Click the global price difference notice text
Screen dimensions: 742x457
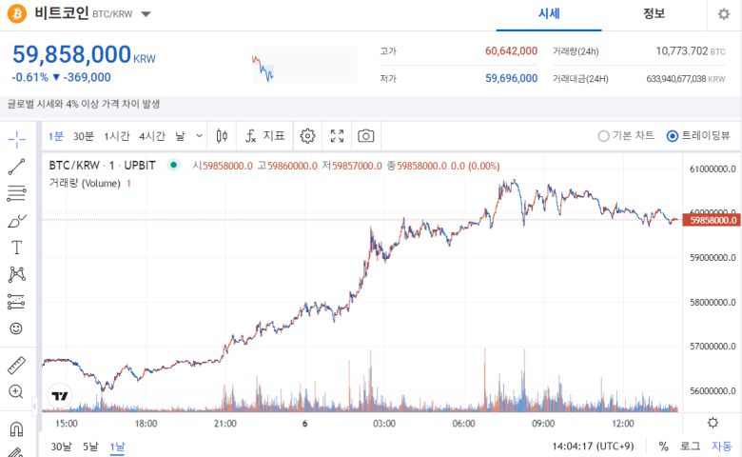(84, 104)
